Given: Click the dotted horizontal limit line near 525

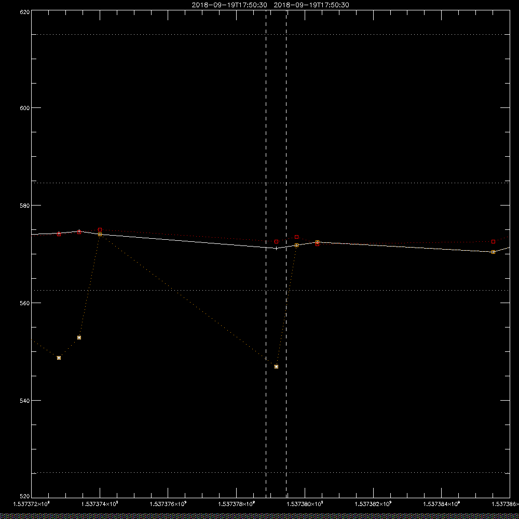Looking at the screenshot, I should point(270,473).
